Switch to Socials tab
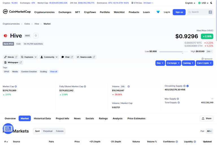The width and height of the screenshot is (217, 145). pyautogui.click(x=90, y=118)
